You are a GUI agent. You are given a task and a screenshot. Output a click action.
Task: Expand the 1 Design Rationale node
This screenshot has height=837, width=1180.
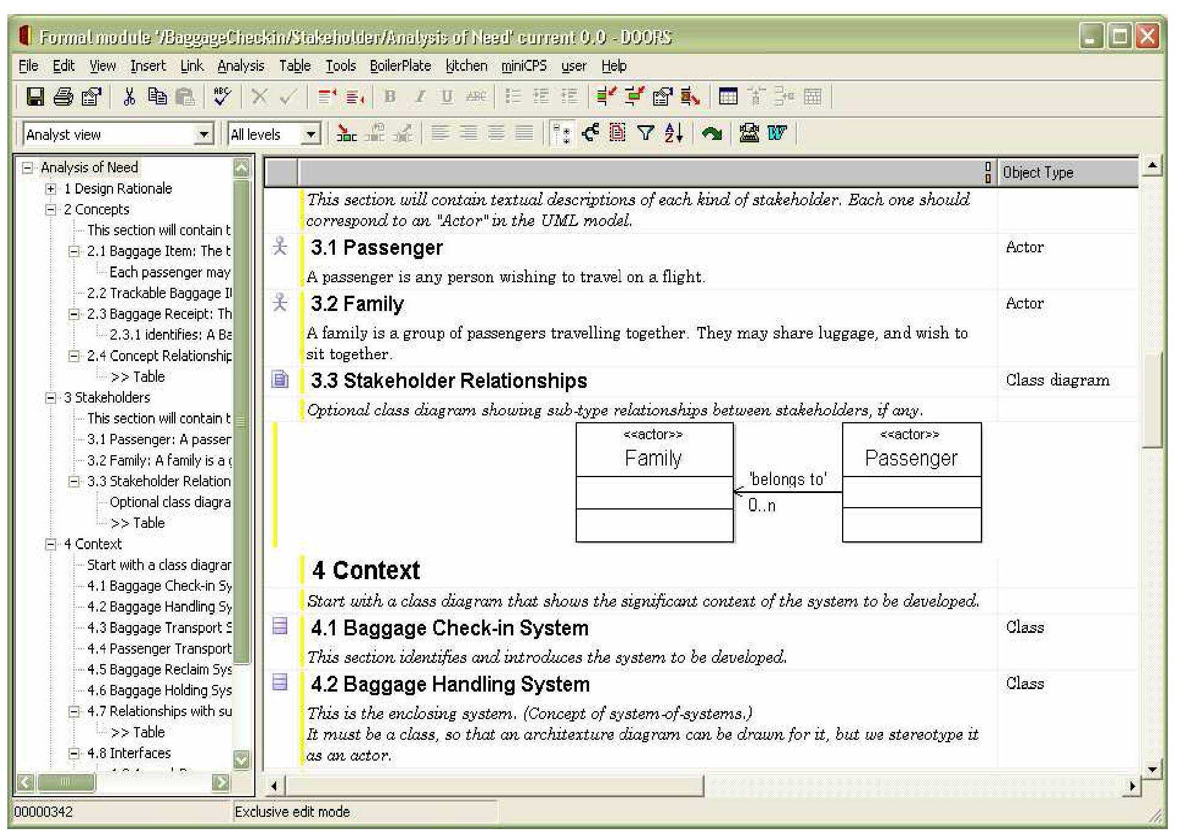click(x=51, y=189)
